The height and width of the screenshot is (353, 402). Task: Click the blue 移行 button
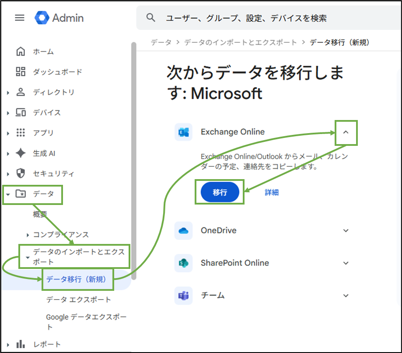pyautogui.click(x=220, y=192)
